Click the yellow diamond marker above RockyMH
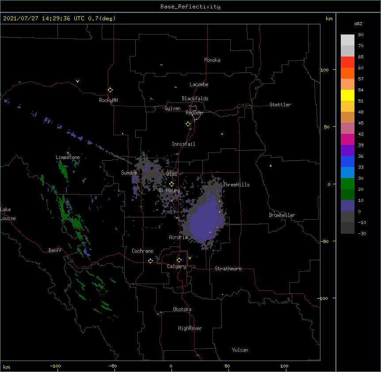381x372 pixels. coord(110,90)
